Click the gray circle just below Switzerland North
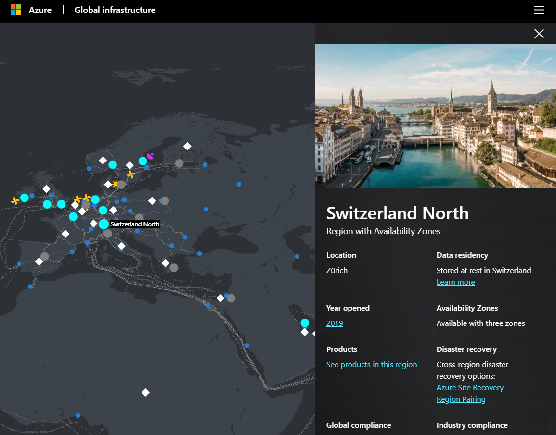 tap(107, 233)
